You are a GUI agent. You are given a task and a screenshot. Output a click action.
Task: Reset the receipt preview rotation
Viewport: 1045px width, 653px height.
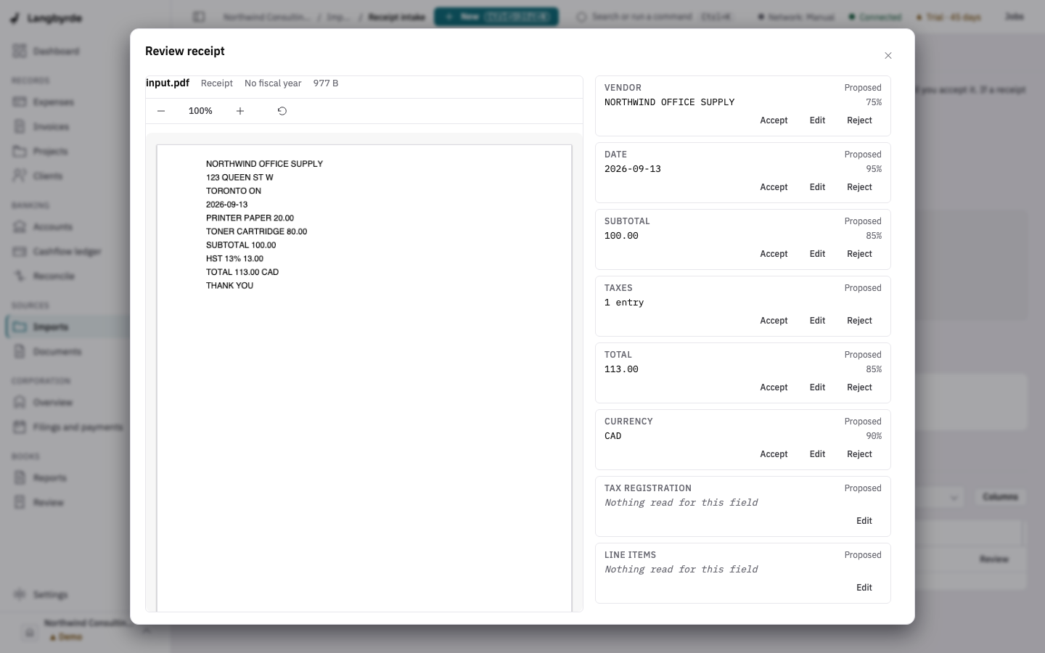(282, 111)
